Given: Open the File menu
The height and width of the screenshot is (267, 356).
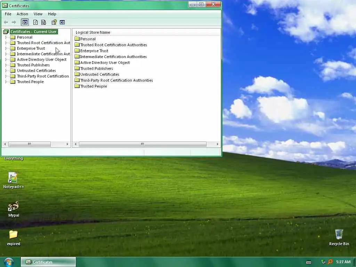Looking at the screenshot, I should [x=8, y=14].
